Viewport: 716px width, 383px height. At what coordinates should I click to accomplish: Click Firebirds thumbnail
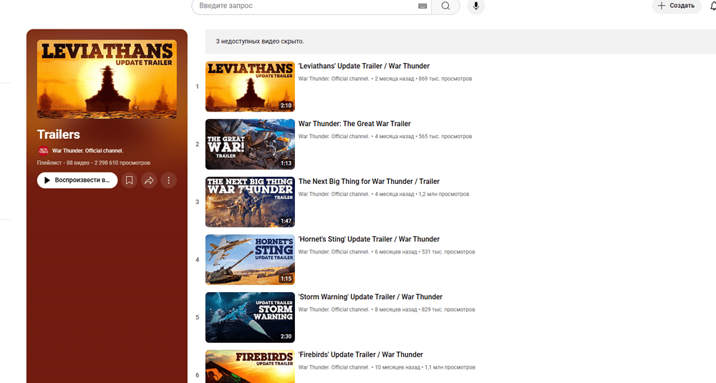pyautogui.click(x=250, y=367)
